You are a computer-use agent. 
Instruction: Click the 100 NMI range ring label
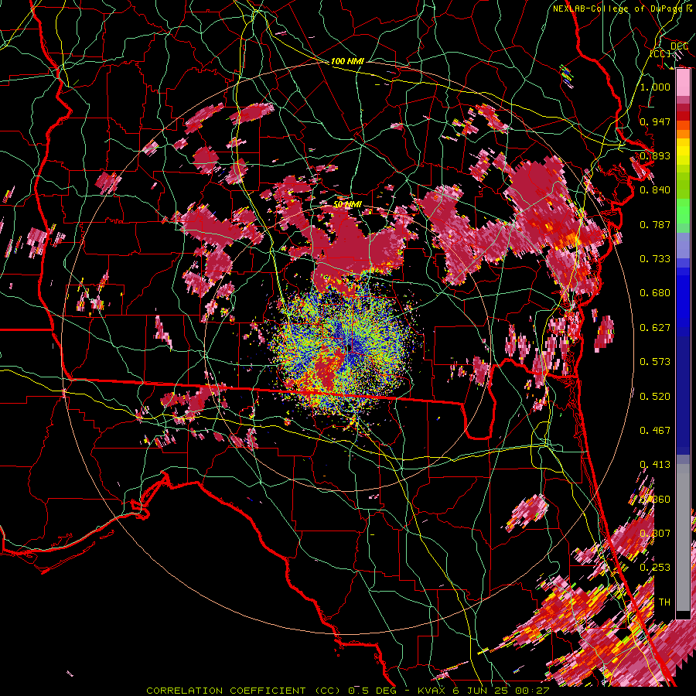click(x=347, y=61)
